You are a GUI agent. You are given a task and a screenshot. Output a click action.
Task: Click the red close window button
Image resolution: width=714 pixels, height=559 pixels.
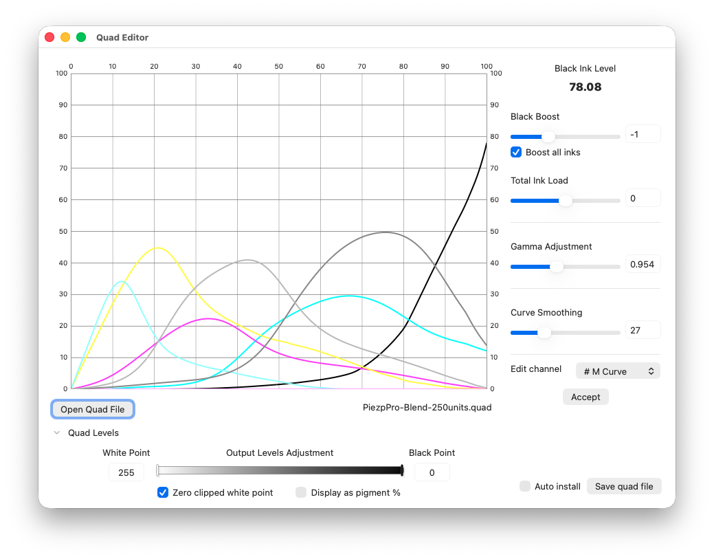[x=49, y=37]
